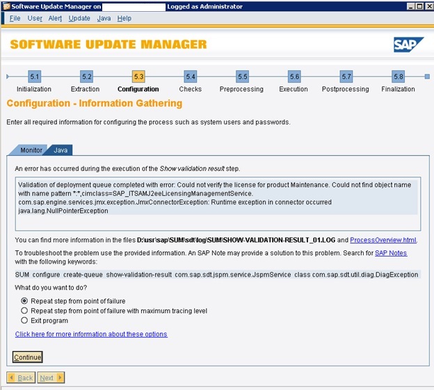Click the Checks step label

click(191, 89)
